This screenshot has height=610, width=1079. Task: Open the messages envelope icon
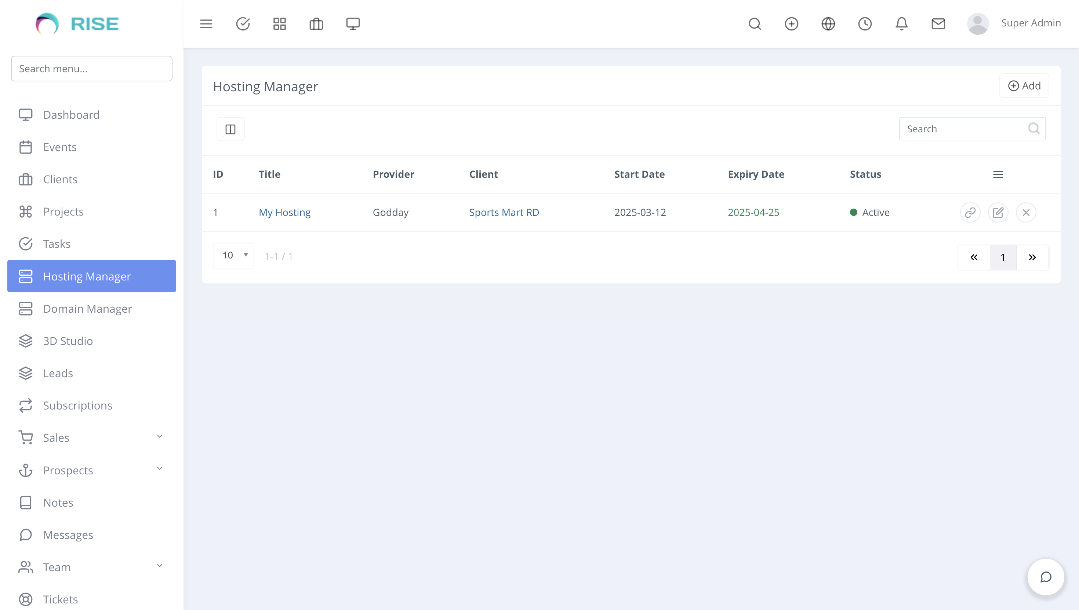point(938,24)
